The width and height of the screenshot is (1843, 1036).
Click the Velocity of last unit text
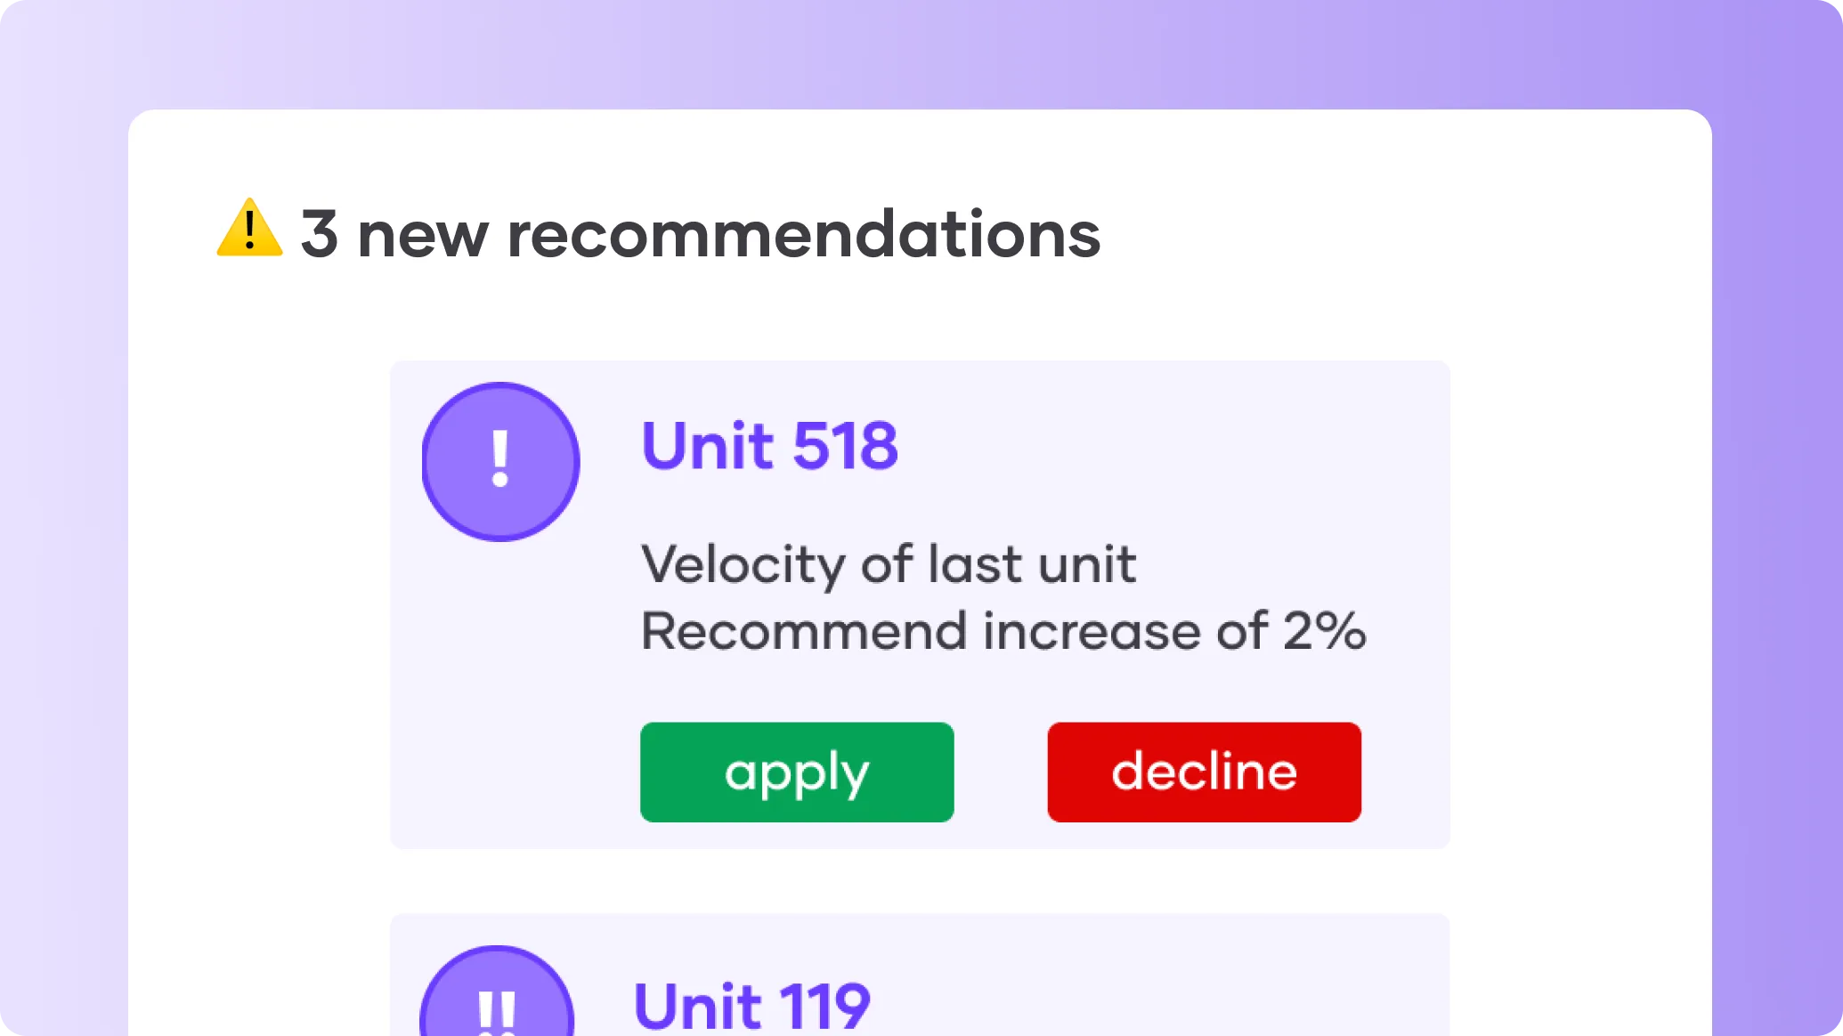click(889, 563)
